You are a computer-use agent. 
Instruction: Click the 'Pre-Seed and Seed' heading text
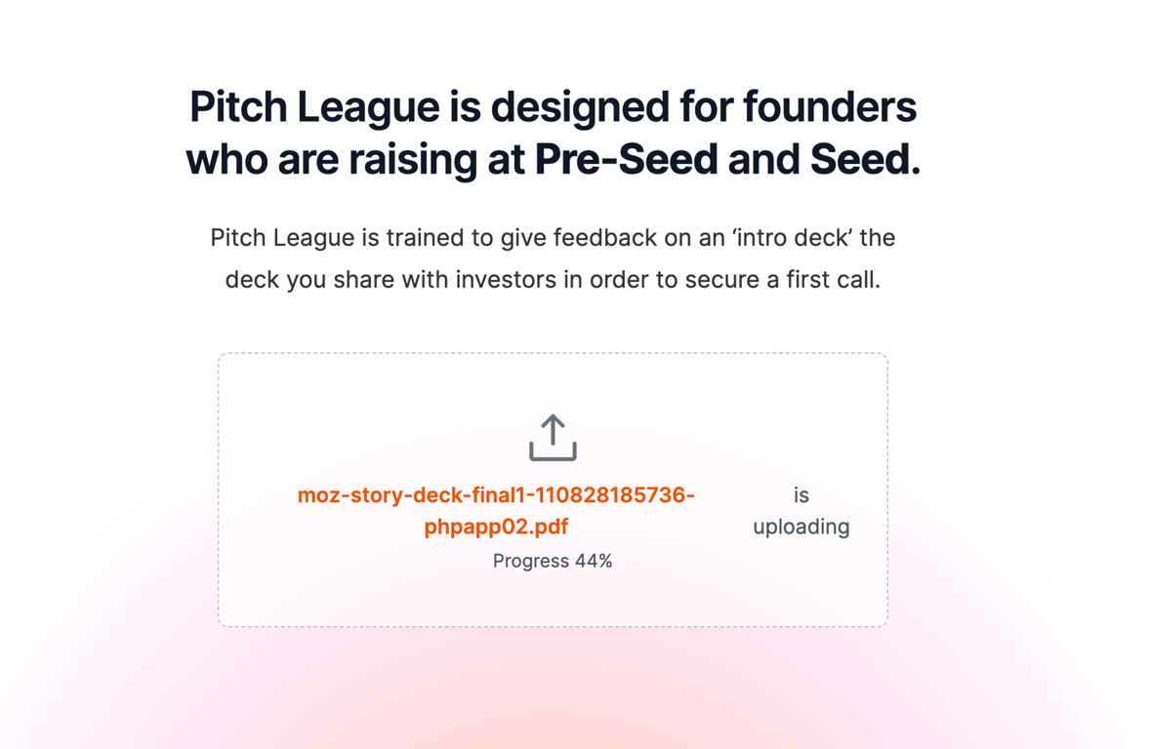(x=727, y=161)
